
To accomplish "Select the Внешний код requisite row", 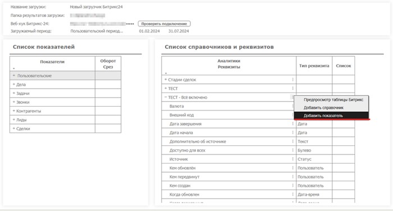I will [229, 115].
